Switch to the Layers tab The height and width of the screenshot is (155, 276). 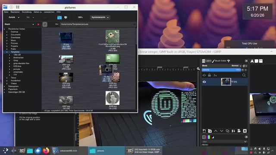tap(207, 61)
